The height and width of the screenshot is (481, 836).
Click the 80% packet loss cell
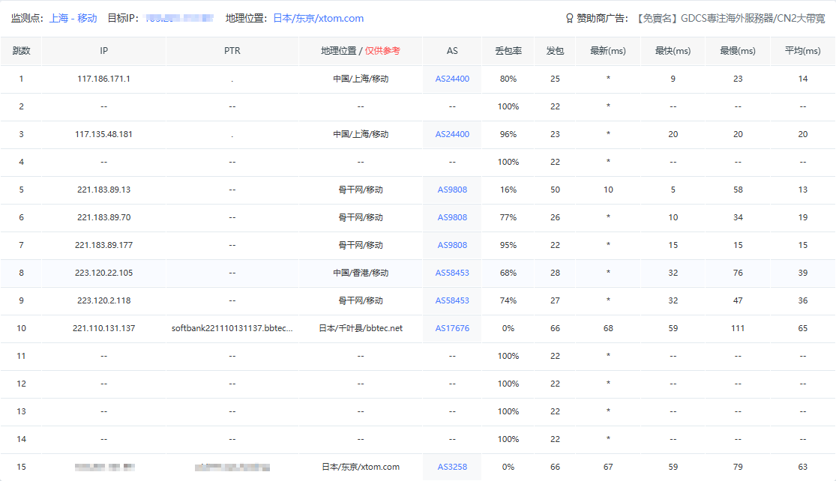[x=508, y=79]
